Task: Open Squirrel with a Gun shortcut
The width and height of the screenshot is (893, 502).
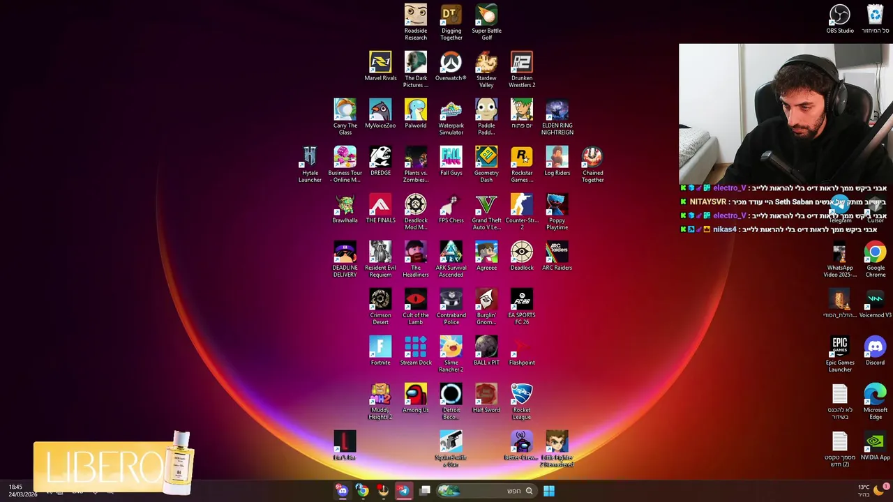Action: (451, 449)
